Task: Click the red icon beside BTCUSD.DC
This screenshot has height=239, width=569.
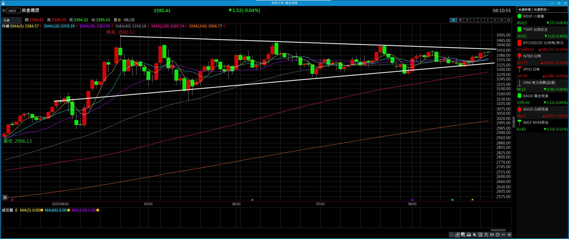Action: click(x=519, y=43)
